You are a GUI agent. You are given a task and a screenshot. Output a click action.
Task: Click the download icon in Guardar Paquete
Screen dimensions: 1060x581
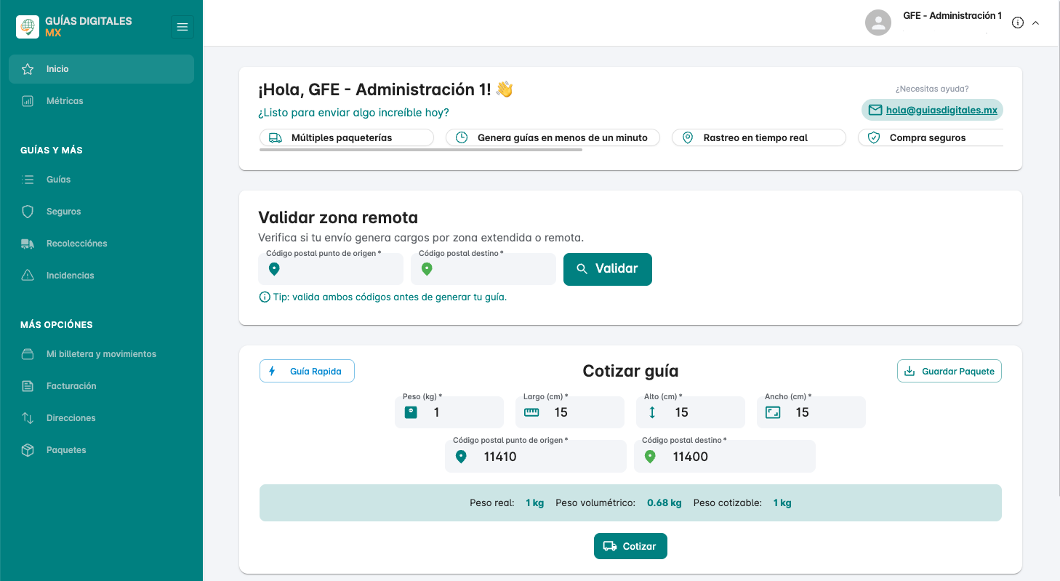click(909, 371)
